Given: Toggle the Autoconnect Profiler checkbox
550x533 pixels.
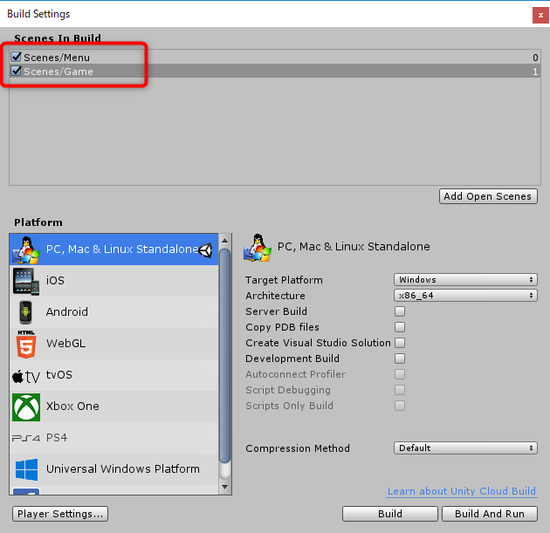Looking at the screenshot, I should pyautogui.click(x=400, y=374).
